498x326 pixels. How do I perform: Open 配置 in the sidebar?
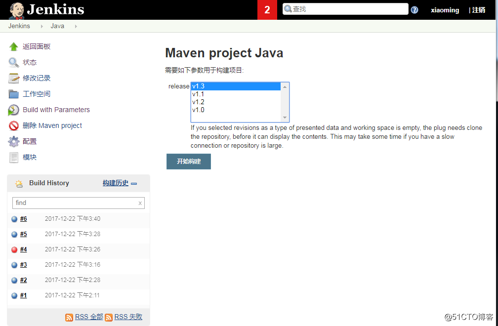(x=30, y=141)
